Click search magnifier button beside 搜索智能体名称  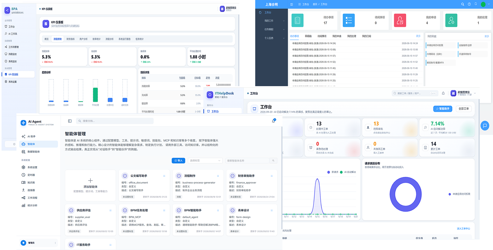click(x=273, y=161)
